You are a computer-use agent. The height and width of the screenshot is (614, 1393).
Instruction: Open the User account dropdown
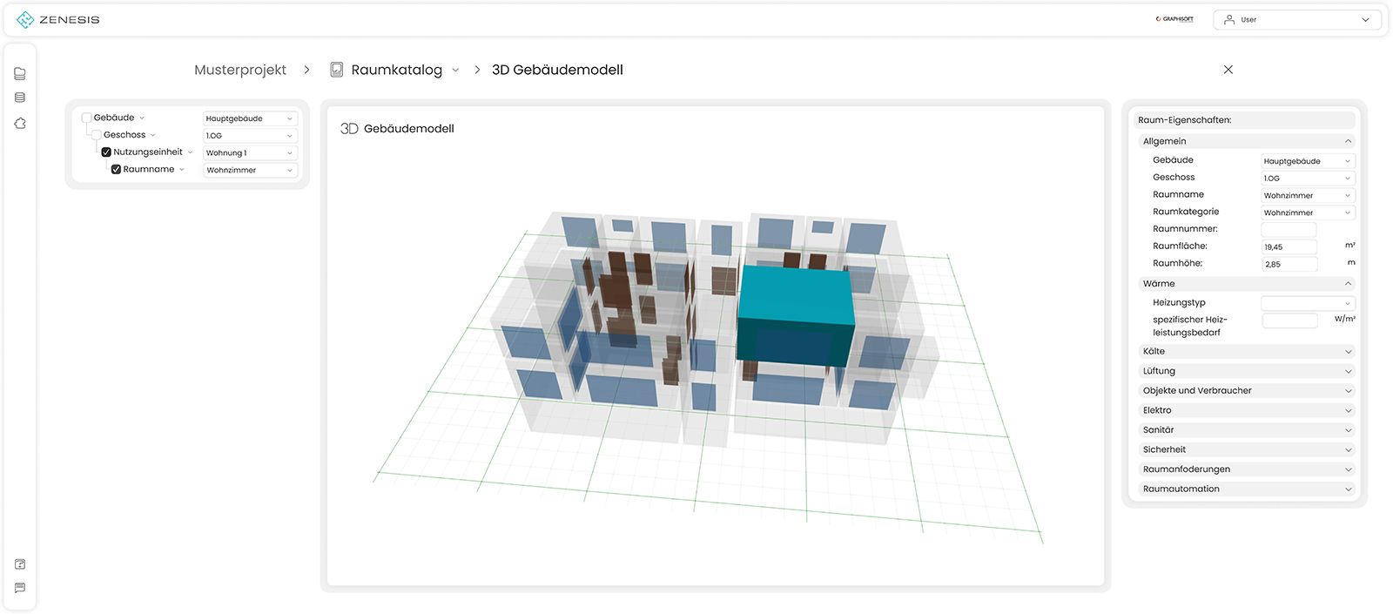pos(1296,19)
